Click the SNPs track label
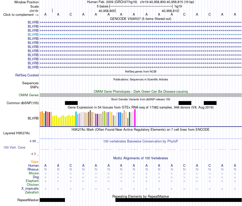Screen dimensions: 242x206 34,87
